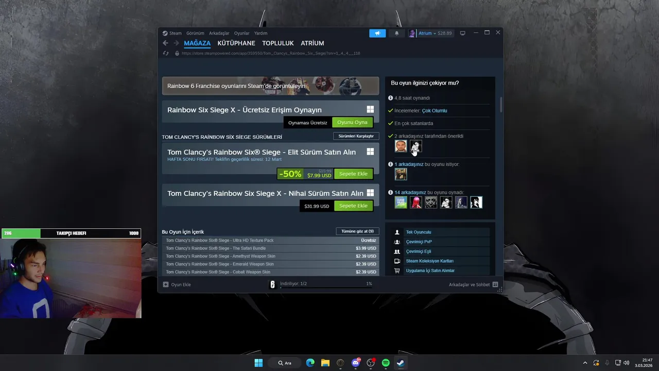This screenshot has width=659, height=371.
Task: Click the volume icon in system tray
Action: [627, 363]
